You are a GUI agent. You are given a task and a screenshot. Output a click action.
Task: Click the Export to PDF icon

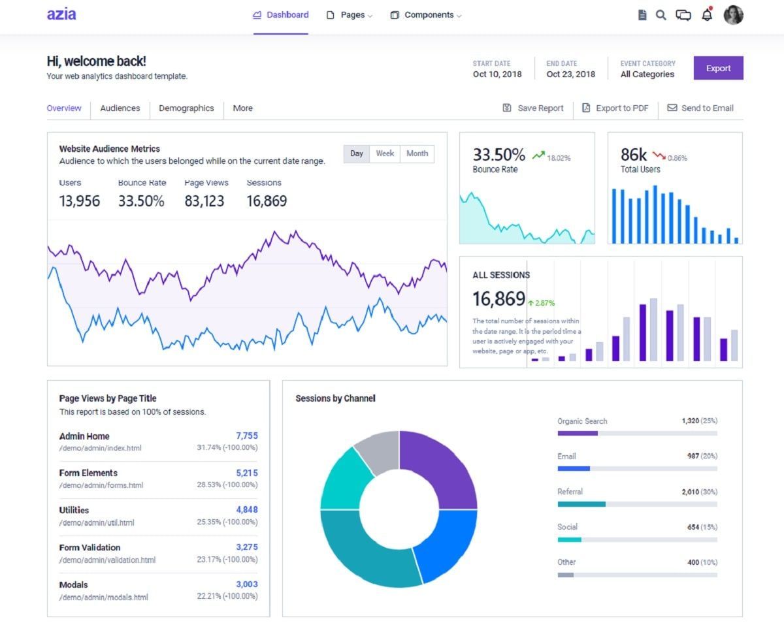point(585,108)
